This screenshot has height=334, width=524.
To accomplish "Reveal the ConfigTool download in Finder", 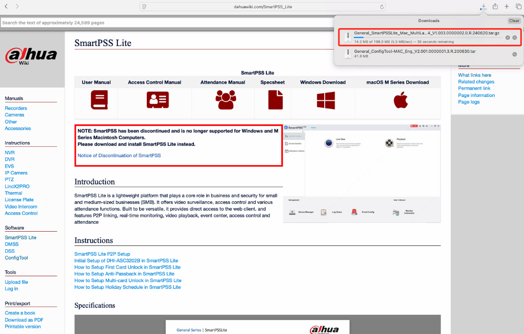I will click(x=515, y=54).
